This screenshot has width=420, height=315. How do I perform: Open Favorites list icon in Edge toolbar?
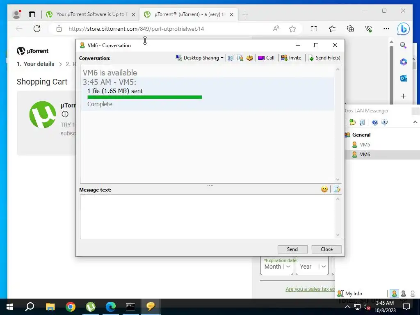[x=332, y=29]
